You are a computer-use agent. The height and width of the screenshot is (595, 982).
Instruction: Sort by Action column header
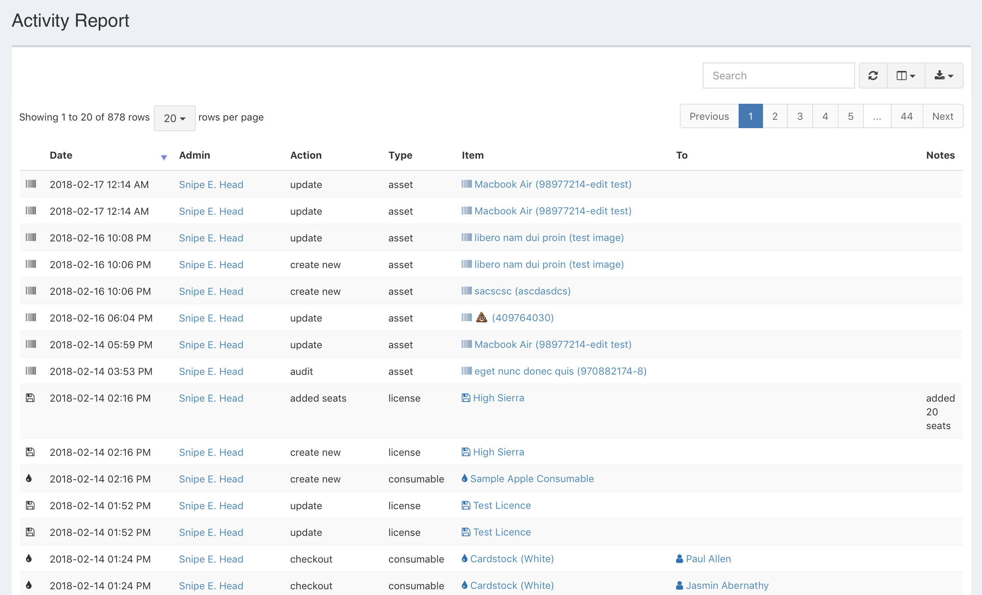pyautogui.click(x=306, y=155)
